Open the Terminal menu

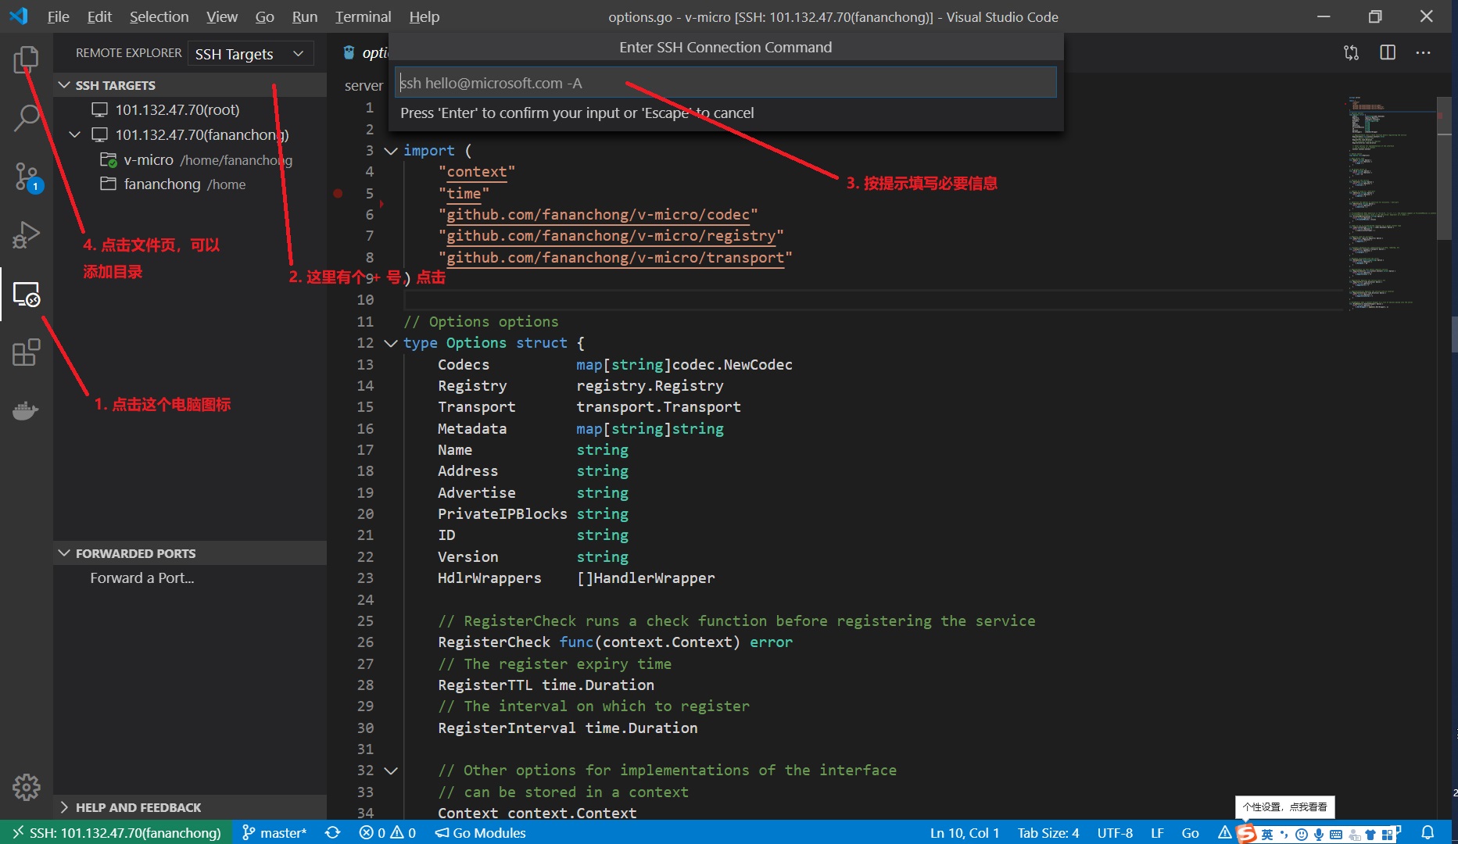[x=362, y=16]
